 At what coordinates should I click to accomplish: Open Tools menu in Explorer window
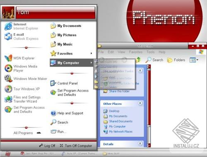tap(150, 52)
